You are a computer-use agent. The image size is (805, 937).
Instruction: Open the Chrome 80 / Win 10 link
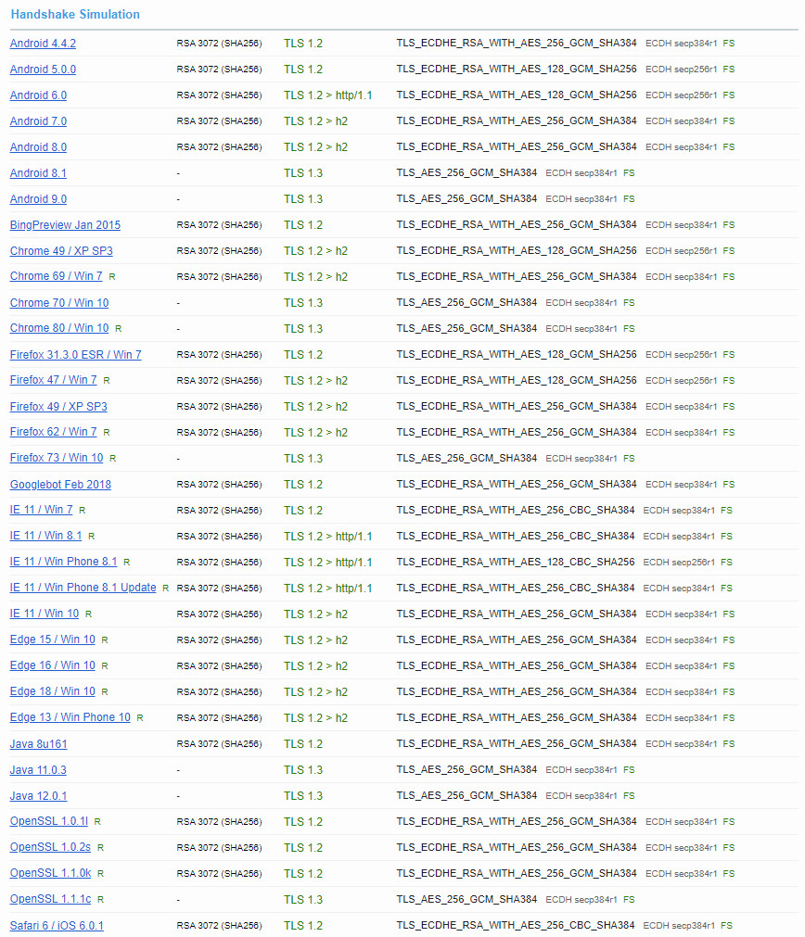[59, 329]
